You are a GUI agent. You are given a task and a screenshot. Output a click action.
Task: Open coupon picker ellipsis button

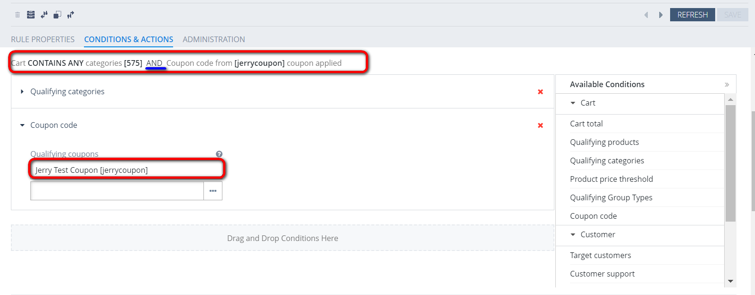tap(213, 191)
